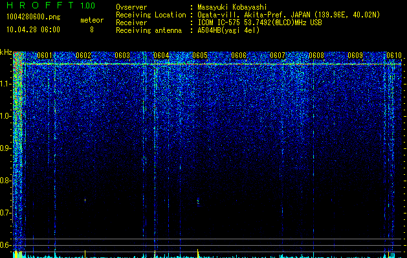
Task: Click the yellow intensity spike below 0605
Action: 198,253
